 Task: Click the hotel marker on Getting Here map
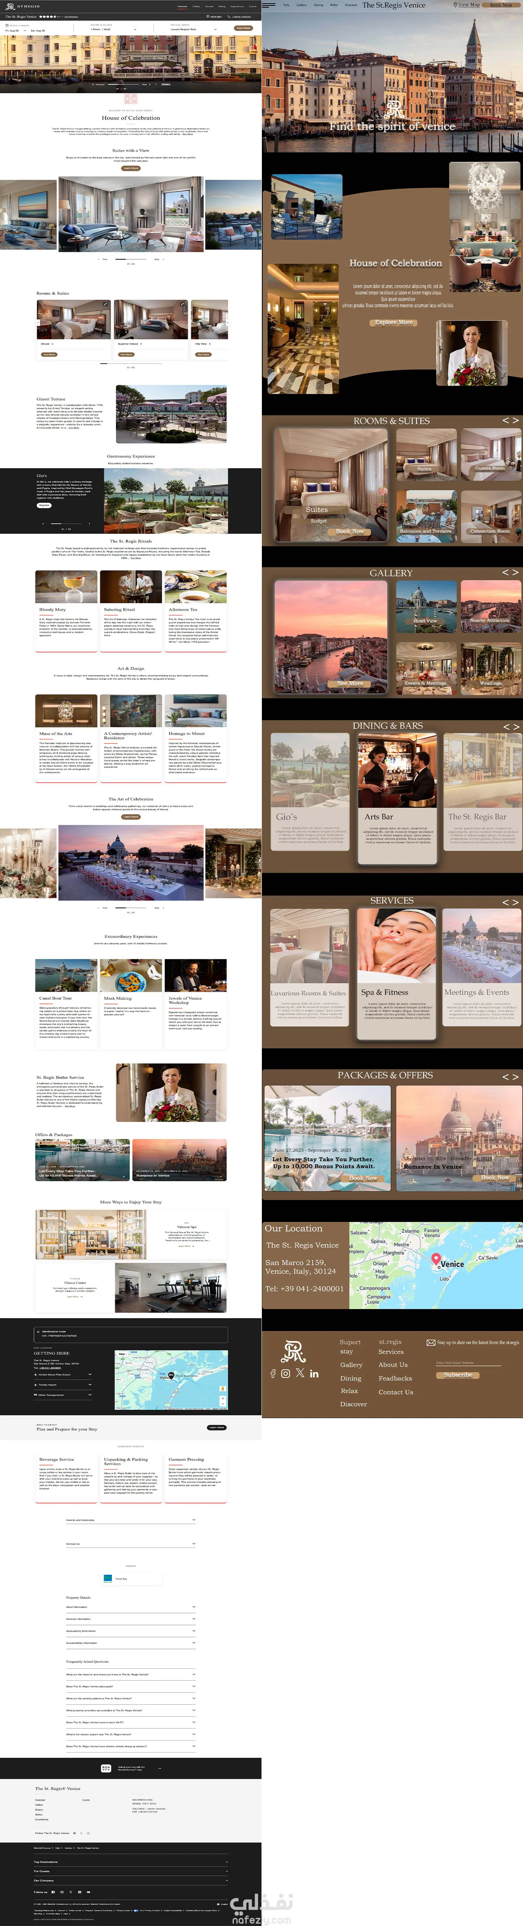(171, 1375)
